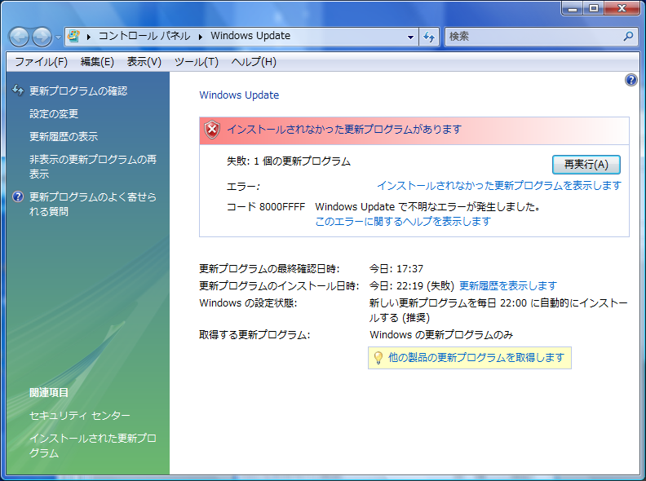646x481 pixels.
Task: Open 非表示の更新プログラムの再表示 link
Action: tap(93, 166)
